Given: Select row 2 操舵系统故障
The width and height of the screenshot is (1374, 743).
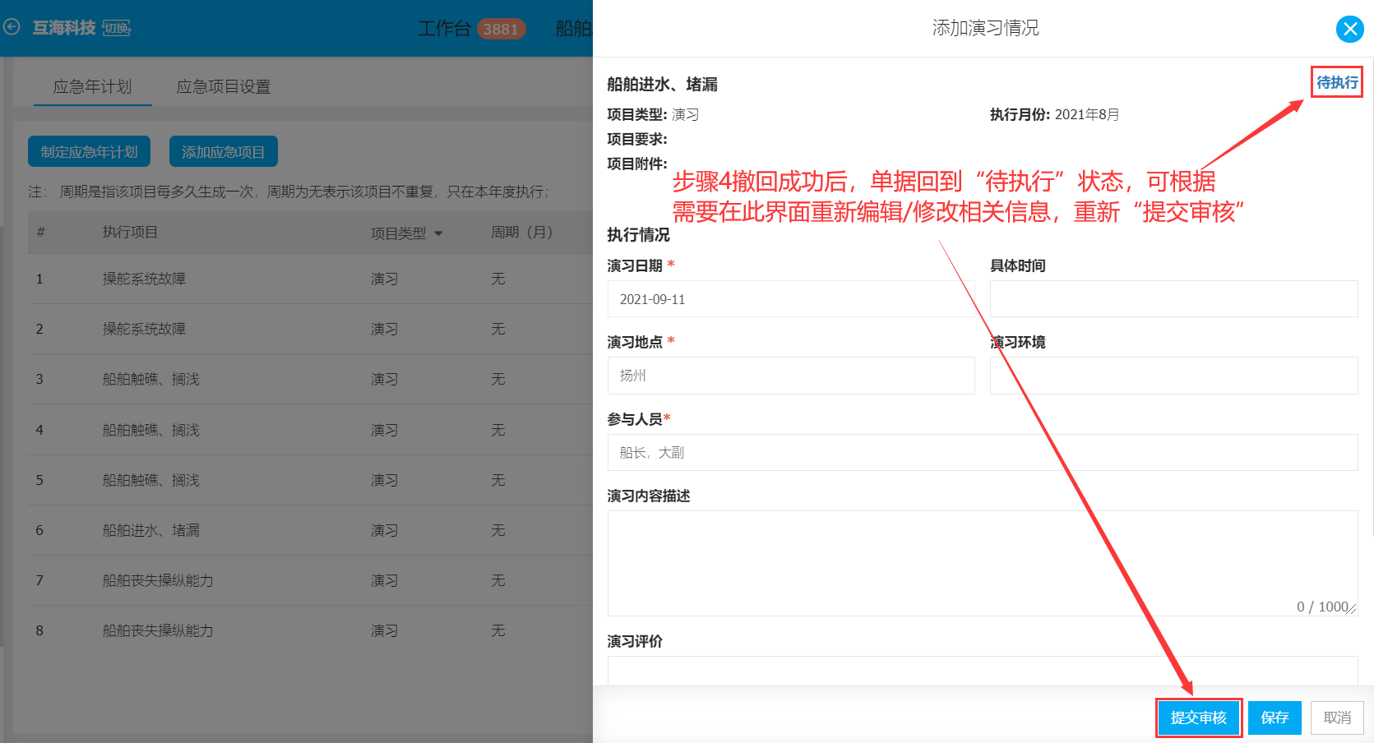Looking at the screenshot, I should (x=310, y=329).
